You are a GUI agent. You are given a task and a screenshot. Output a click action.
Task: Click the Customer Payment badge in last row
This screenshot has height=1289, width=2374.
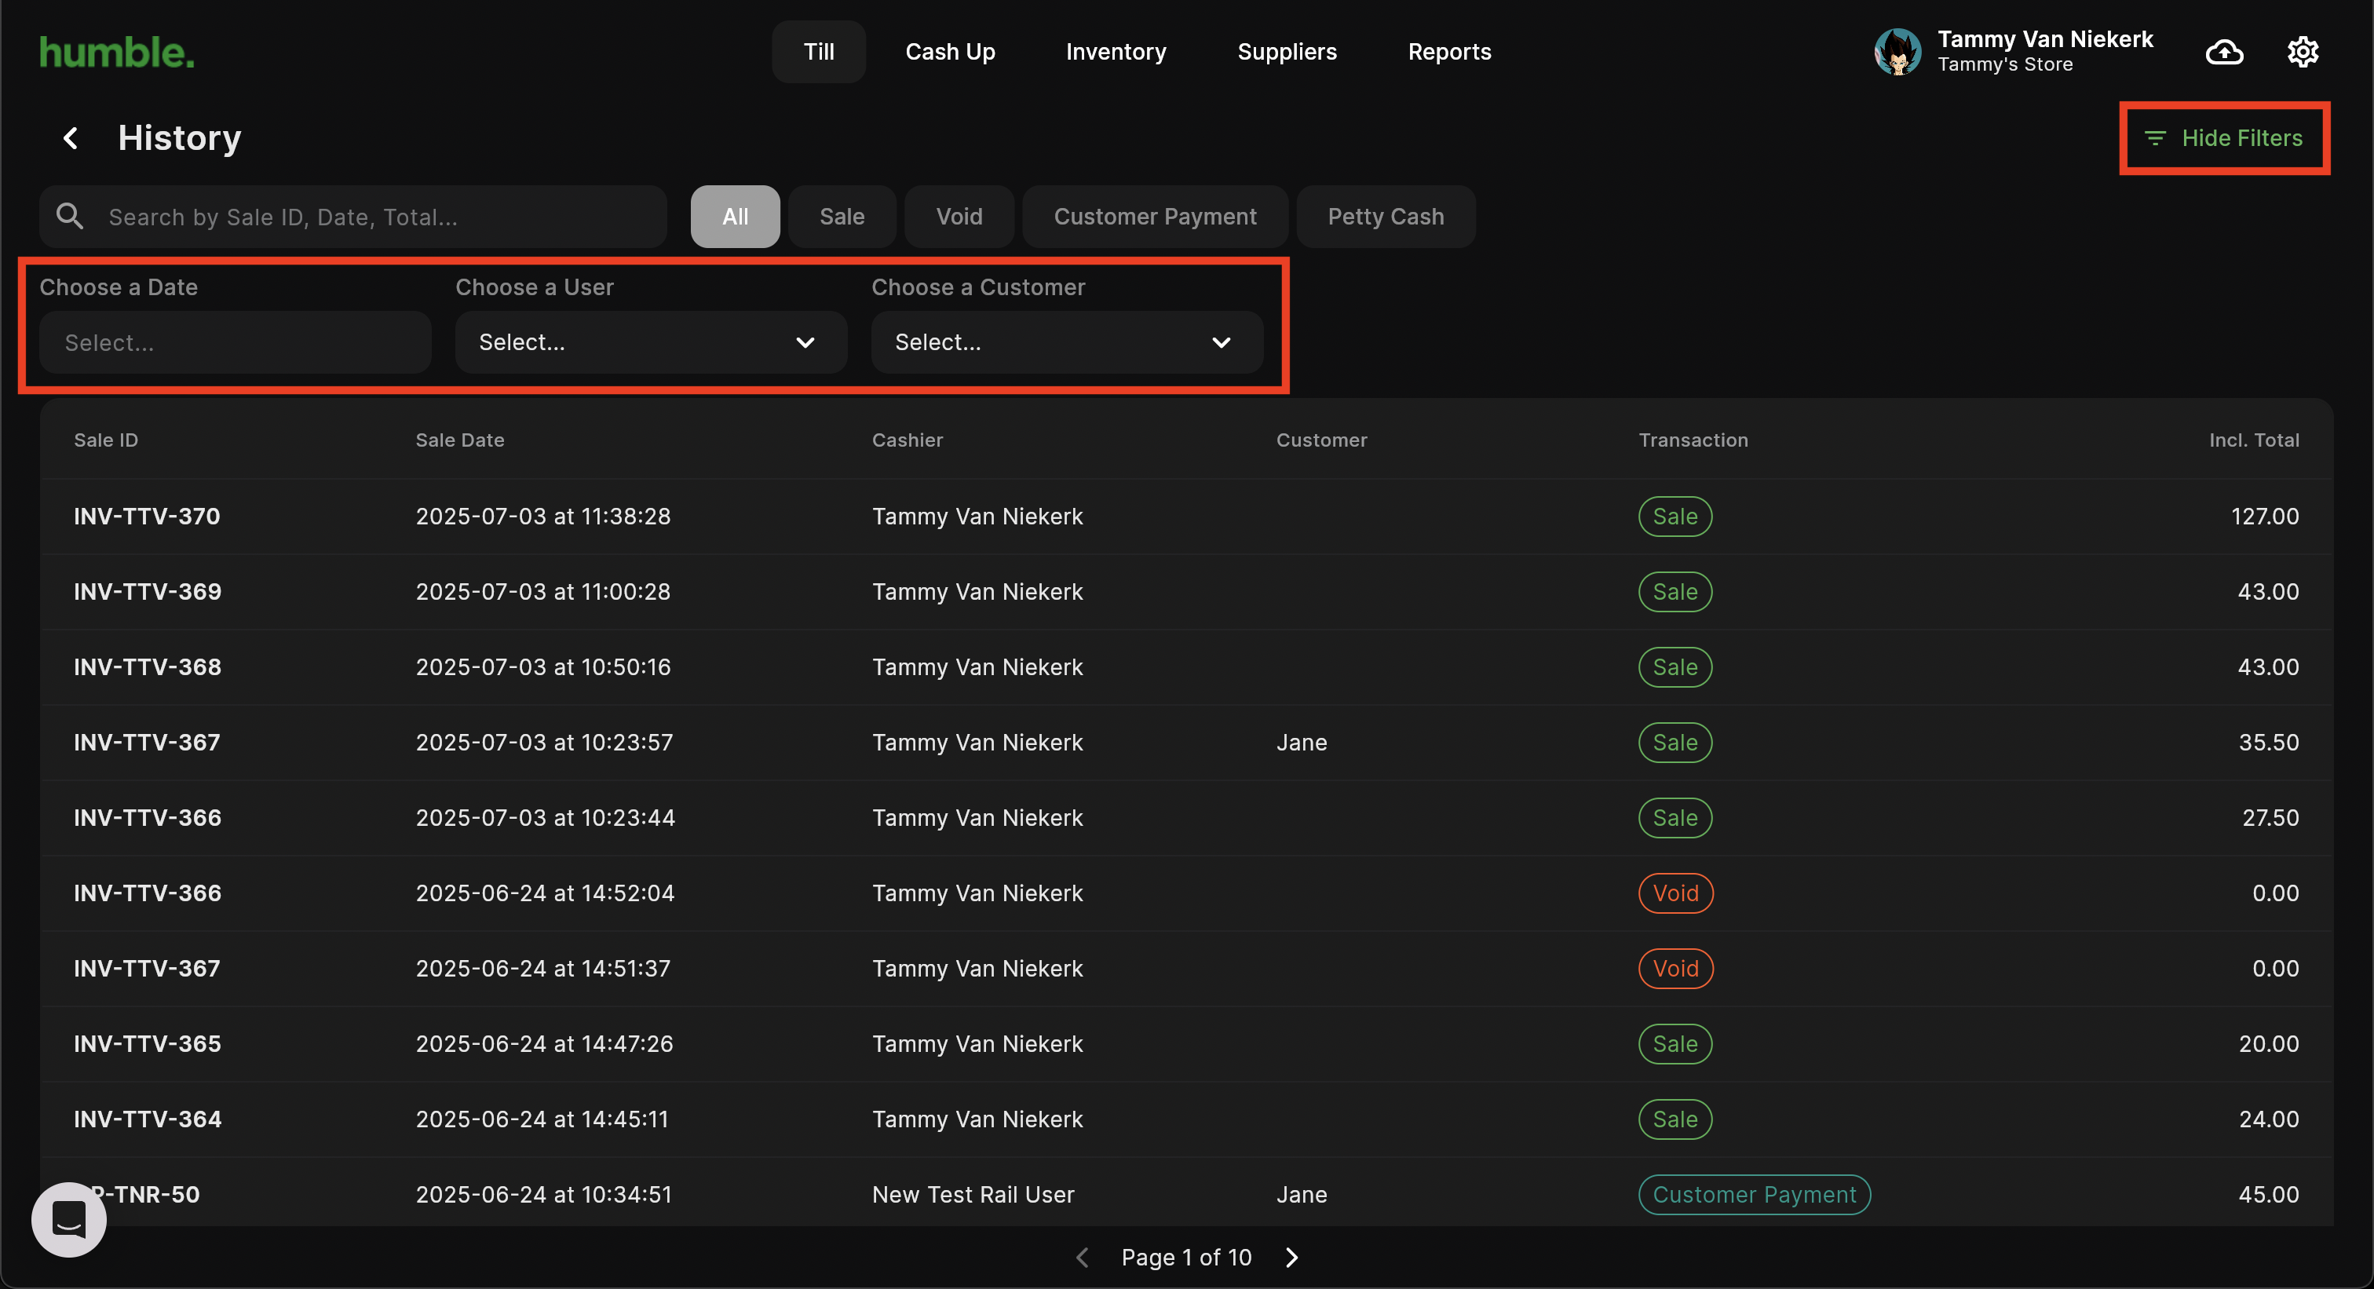pyautogui.click(x=1754, y=1194)
